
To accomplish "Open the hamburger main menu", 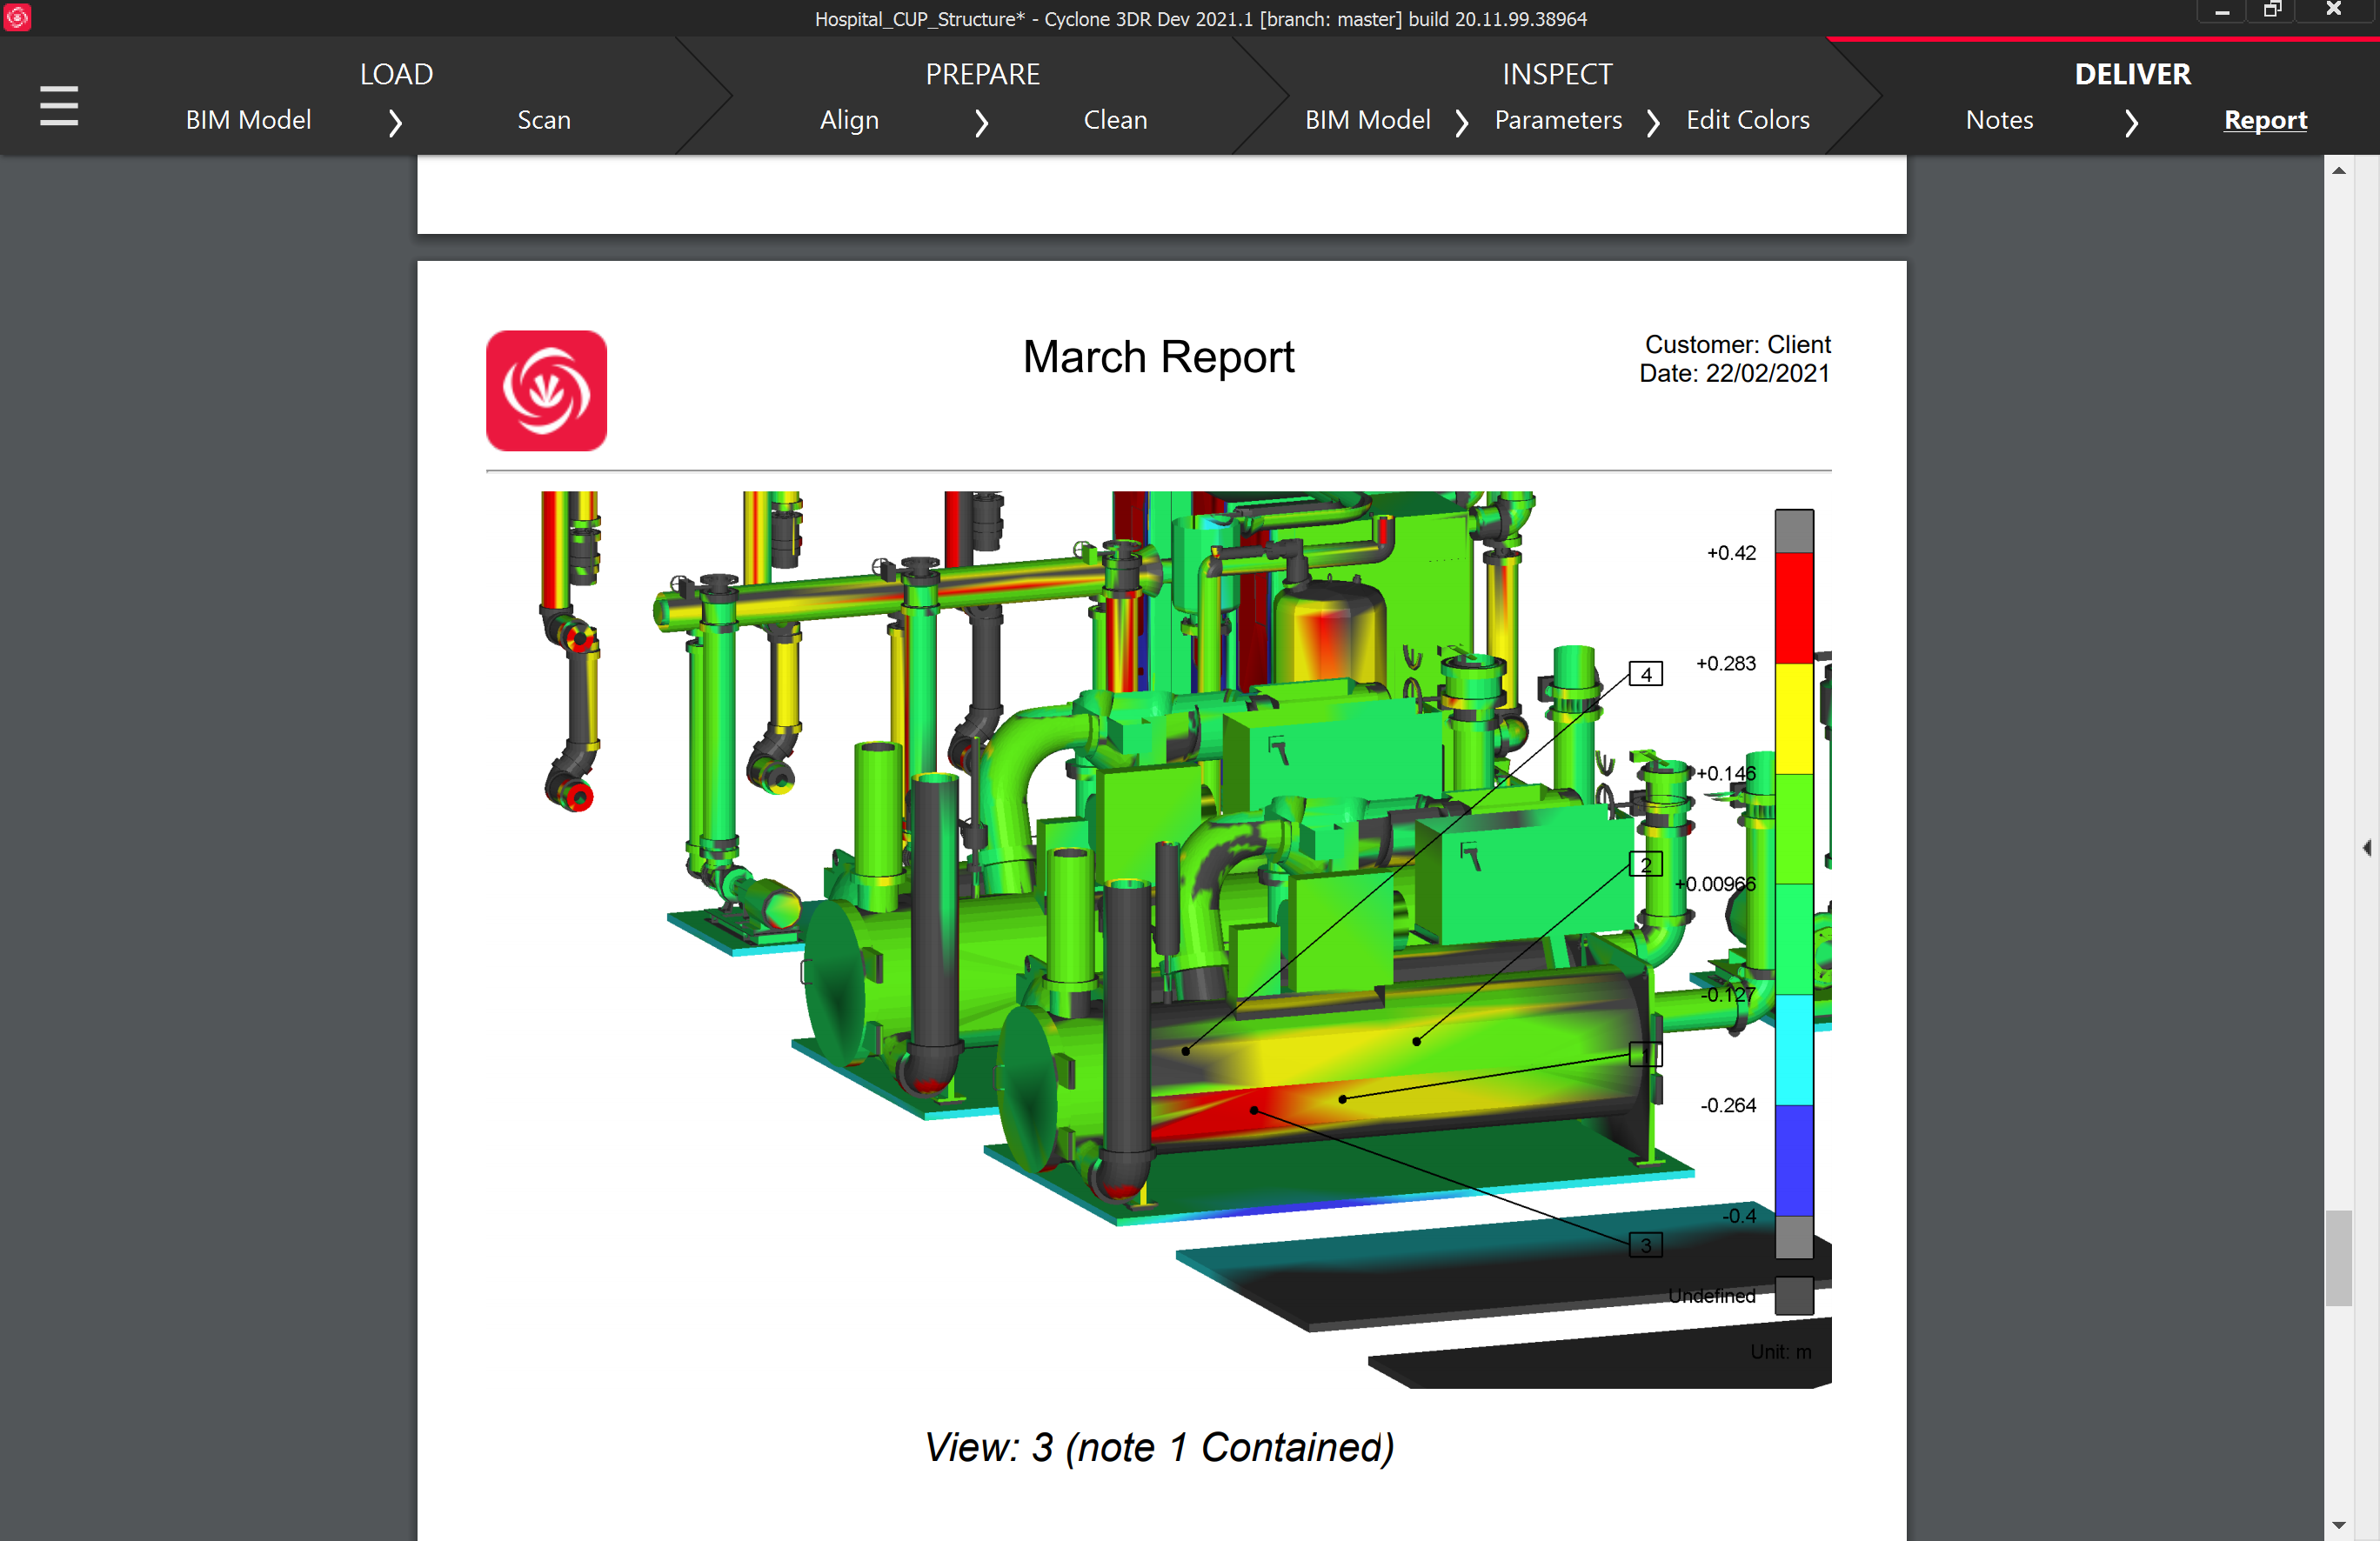I will tap(59, 105).
